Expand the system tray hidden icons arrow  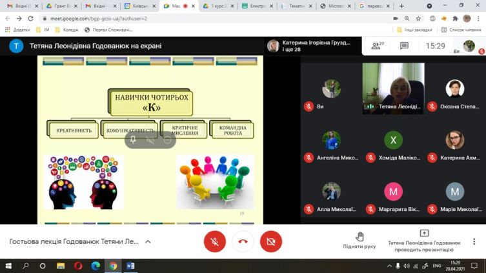pos(389,265)
